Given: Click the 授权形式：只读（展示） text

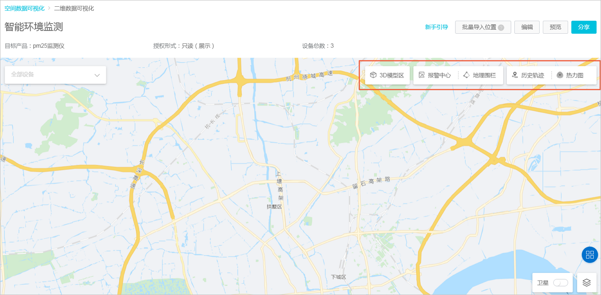Looking at the screenshot, I should [x=184, y=46].
